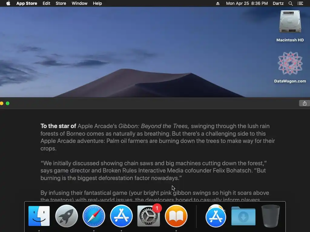Image resolution: width=310 pixels, height=232 pixels.
Task: Open the Edit menu
Action: tap(46, 3)
